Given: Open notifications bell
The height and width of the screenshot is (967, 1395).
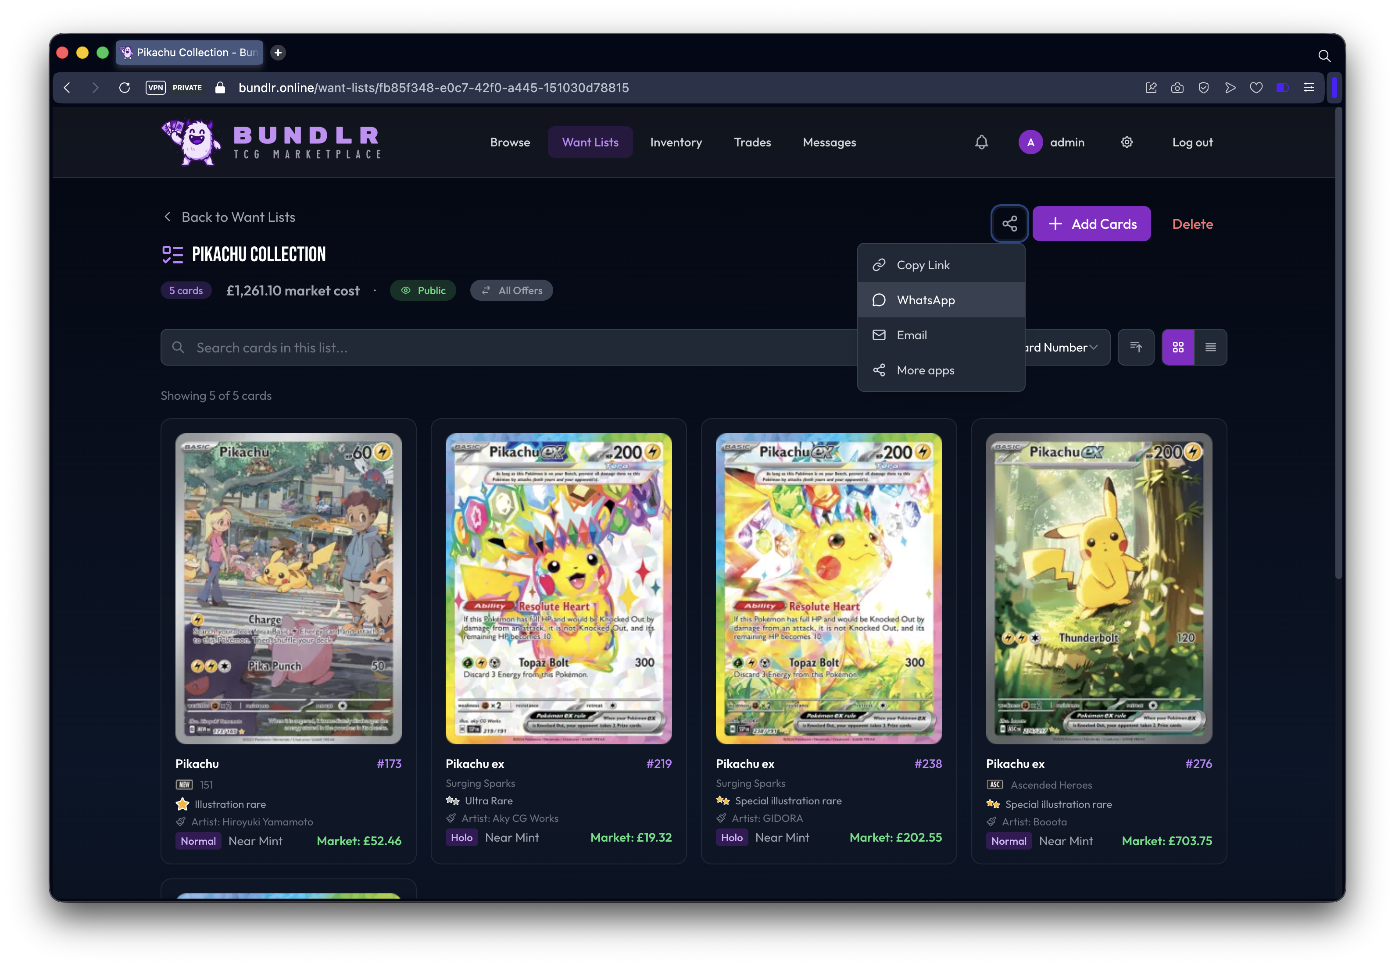Looking at the screenshot, I should (x=981, y=142).
